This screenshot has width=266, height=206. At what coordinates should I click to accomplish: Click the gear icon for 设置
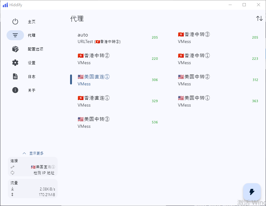[x=15, y=63]
